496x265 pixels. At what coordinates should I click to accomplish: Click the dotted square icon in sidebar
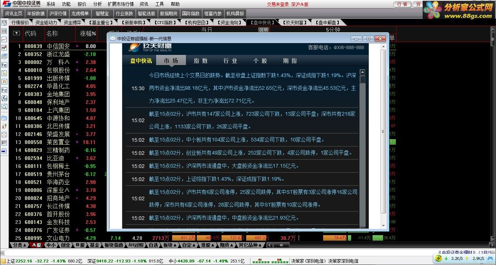(x=4, y=134)
